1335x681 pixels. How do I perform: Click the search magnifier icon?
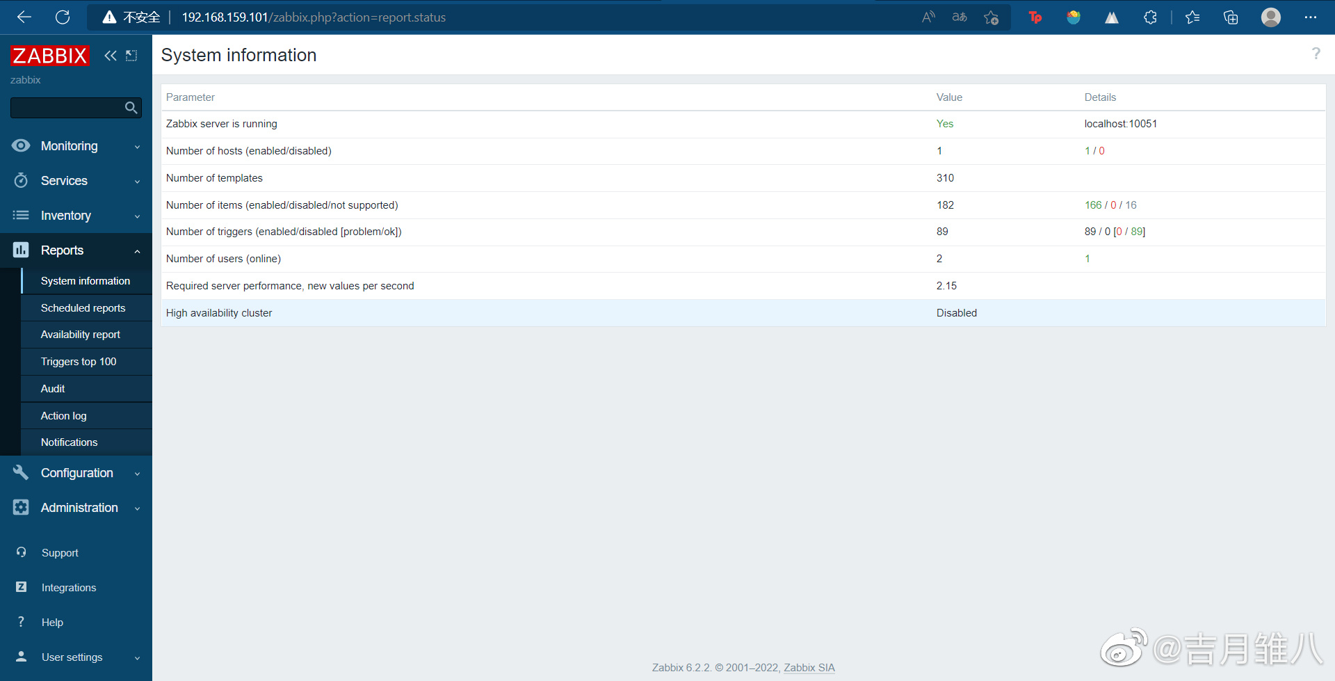point(131,108)
